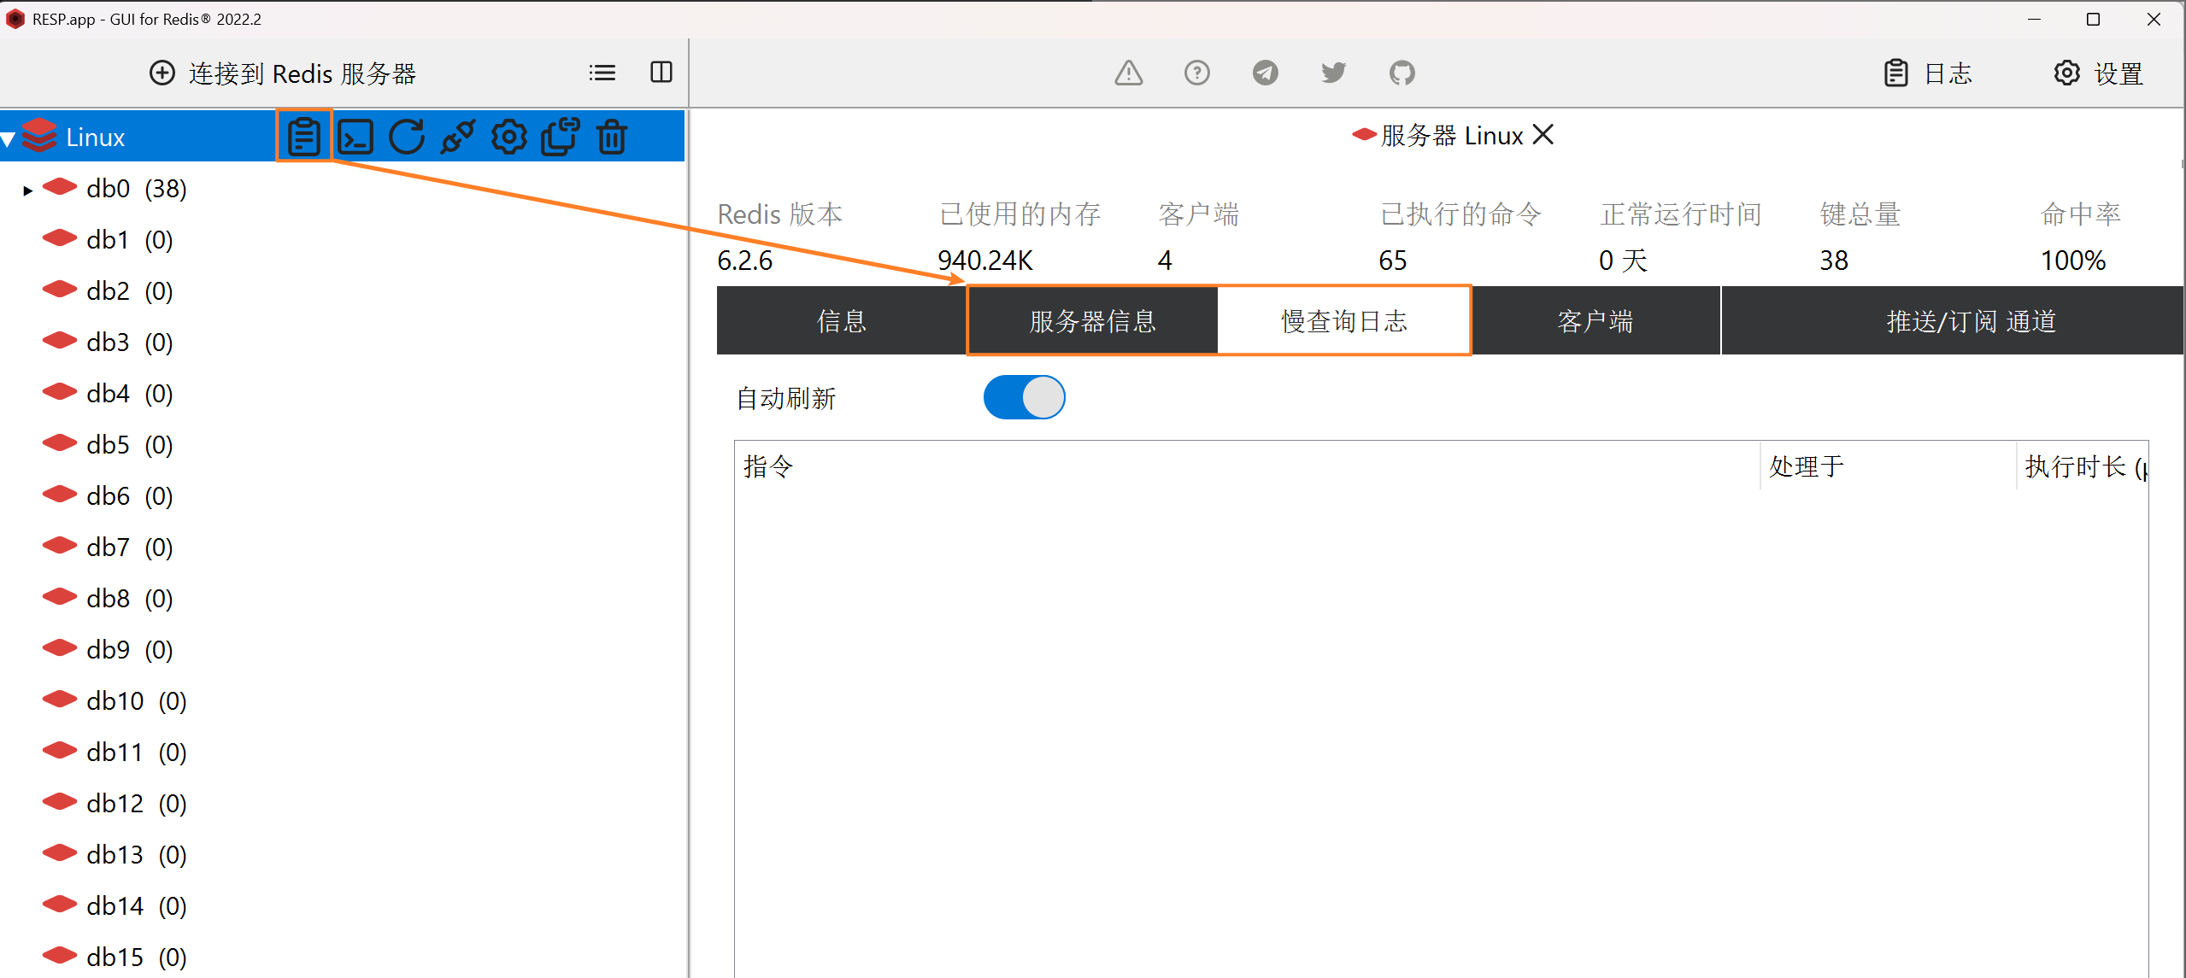Screen dimensions: 2186x978
Task: Click the 键总量 value 38
Action: tap(1834, 261)
